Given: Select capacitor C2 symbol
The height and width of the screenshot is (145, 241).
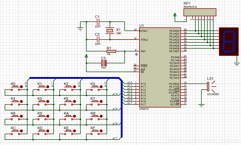Looking at the screenshot, I should [98, 39].
